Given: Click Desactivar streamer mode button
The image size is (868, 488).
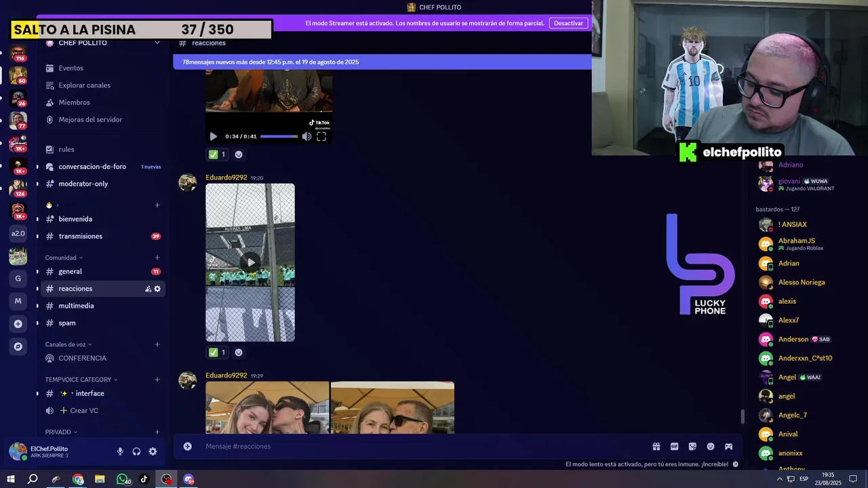Looking at the screenshot, I should 568,23.
